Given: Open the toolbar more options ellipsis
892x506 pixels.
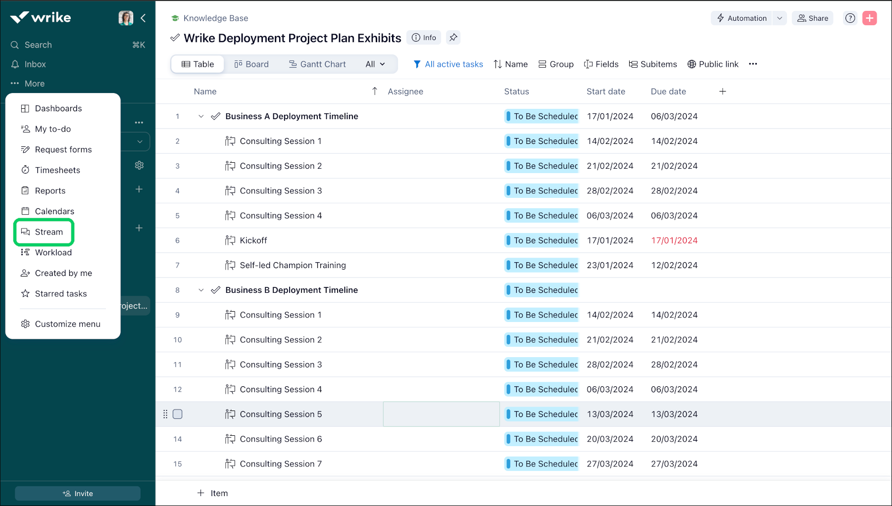Looking at the screenshot, I should (x=753, y=64).
